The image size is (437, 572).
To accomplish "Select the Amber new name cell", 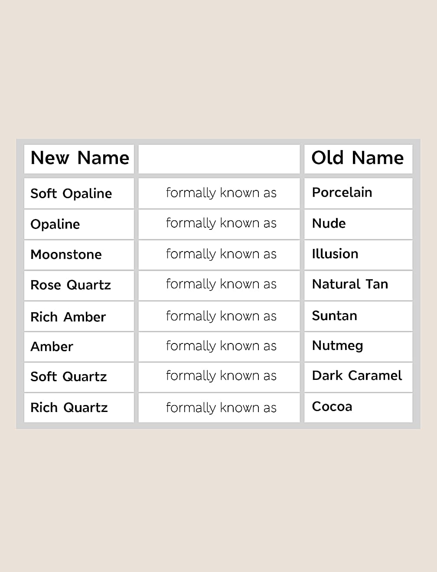I will click(x=52, y=346).
